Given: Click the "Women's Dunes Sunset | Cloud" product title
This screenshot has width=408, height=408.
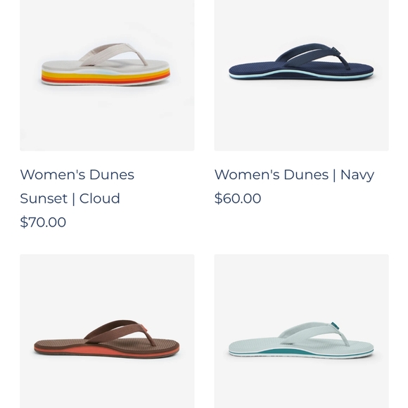Looking at the screenshot, I should pos(77,186).
